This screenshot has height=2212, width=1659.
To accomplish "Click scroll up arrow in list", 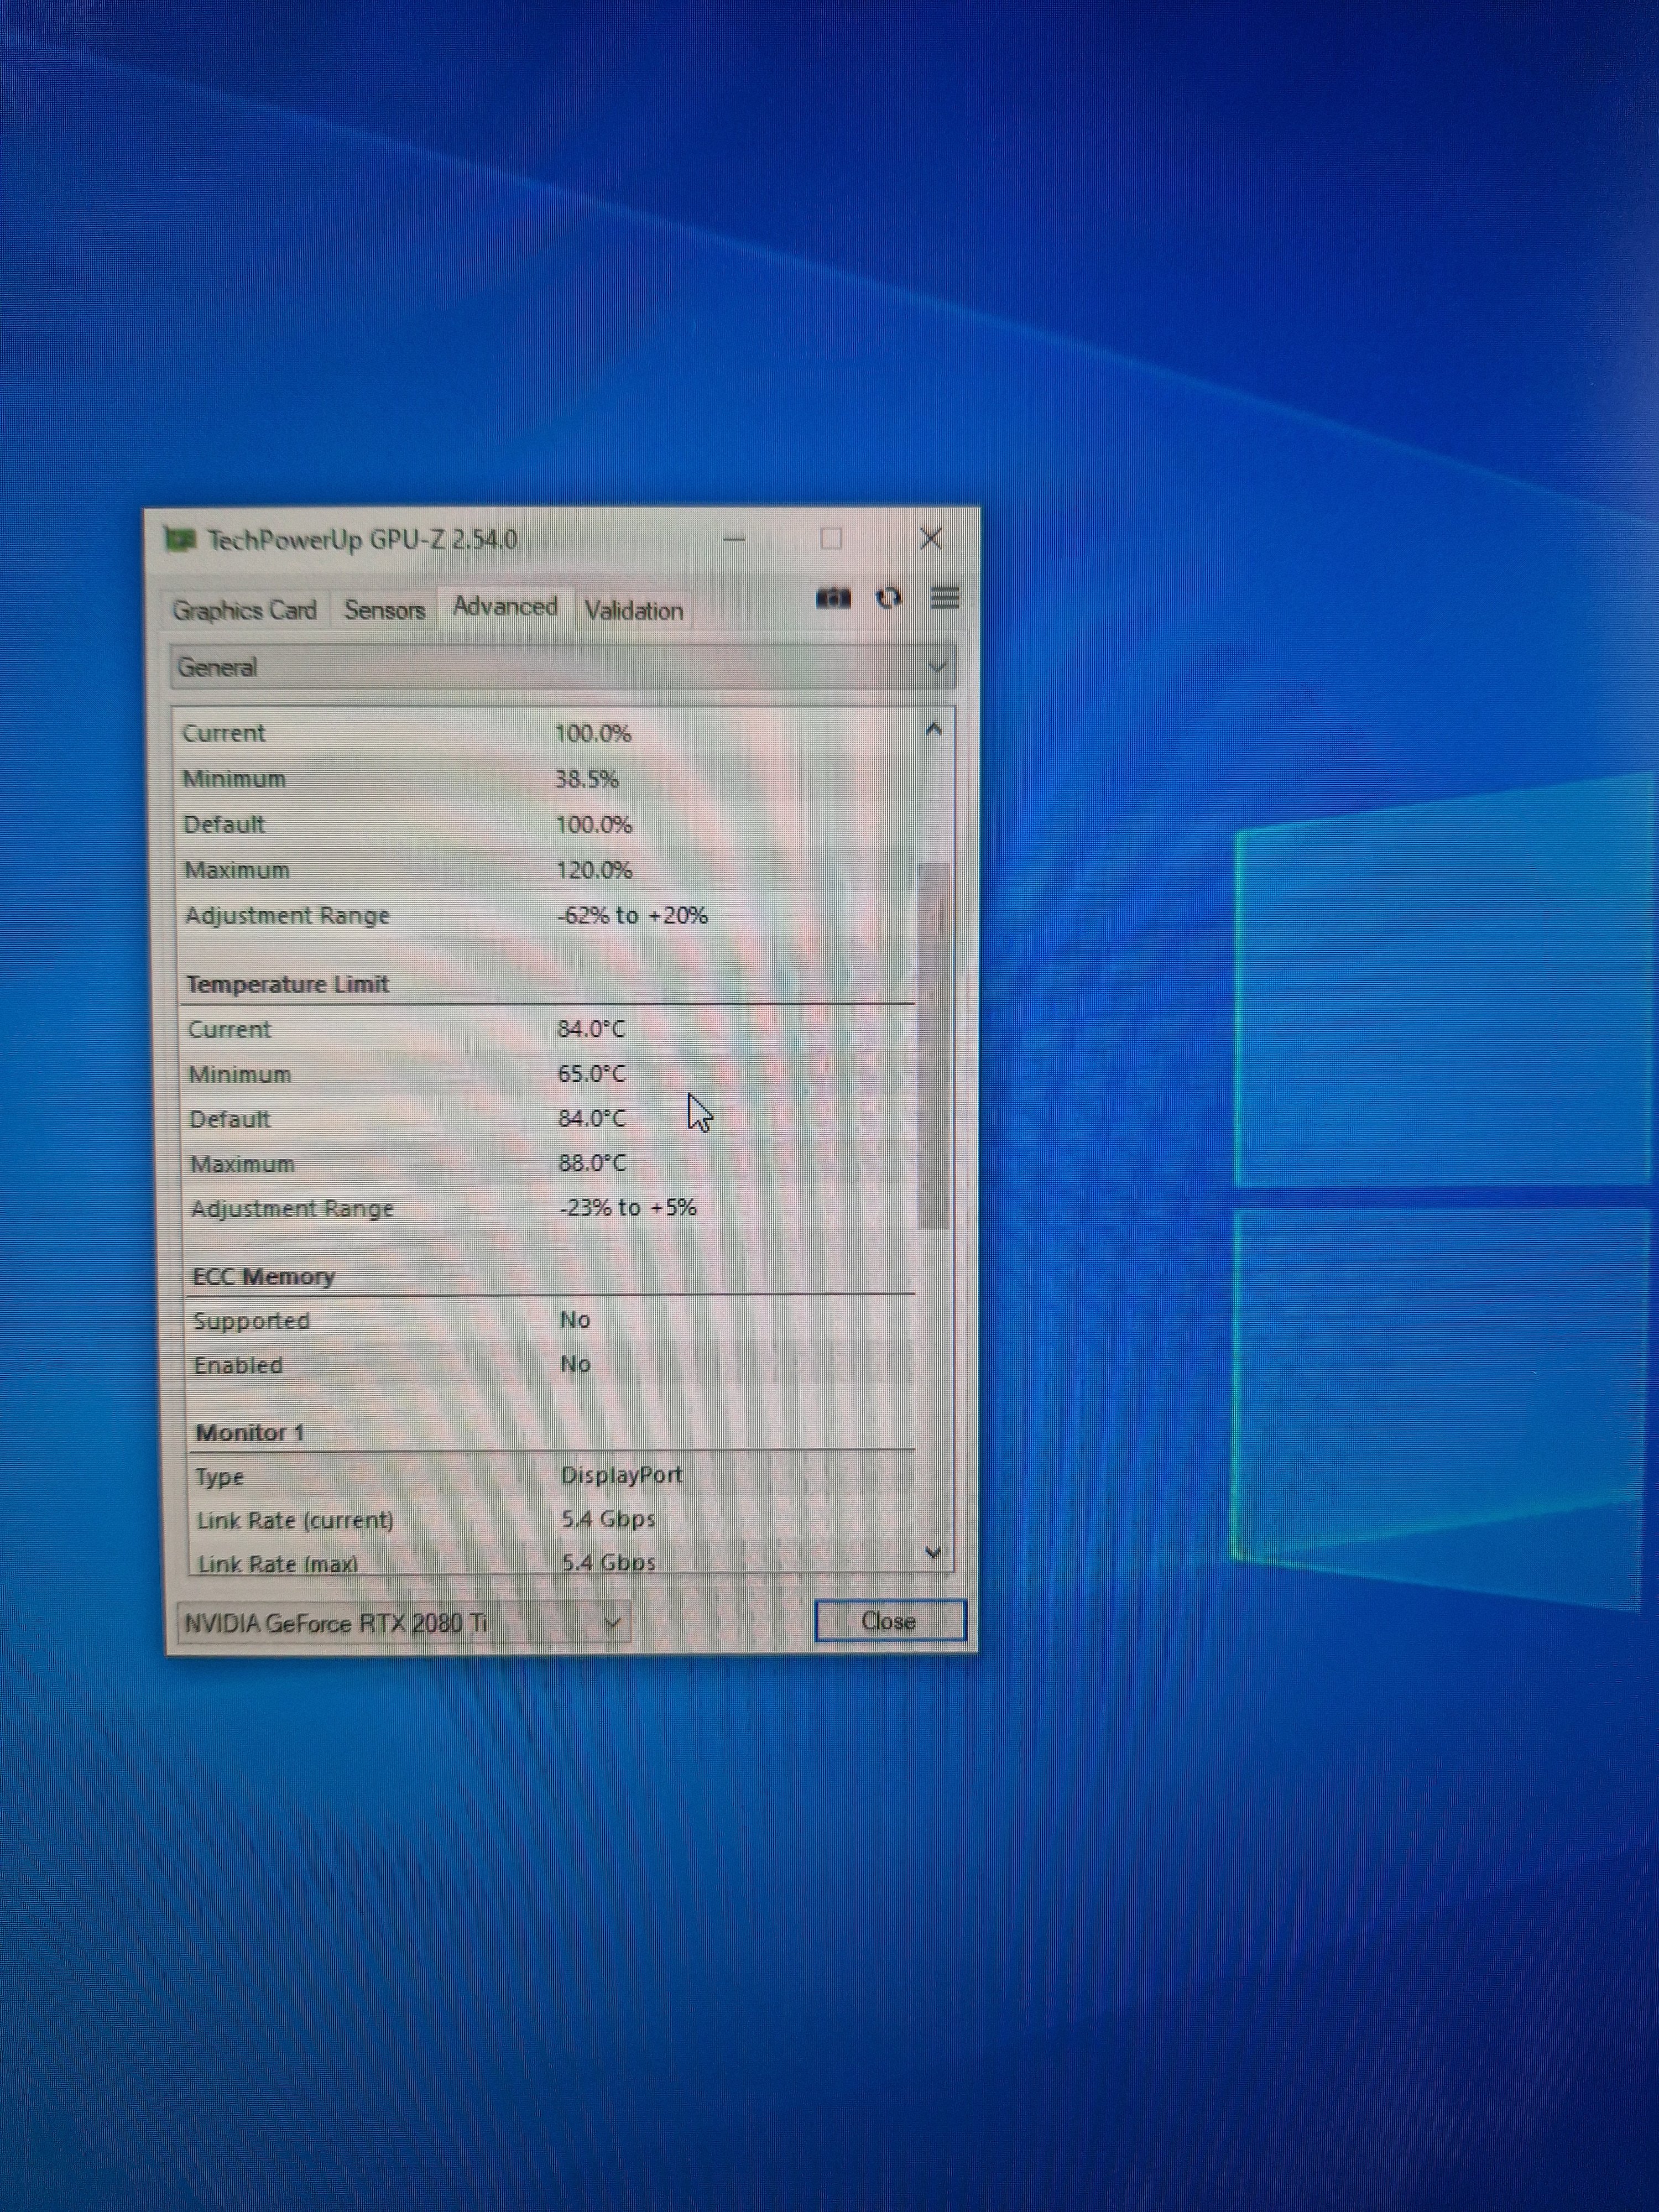I will click(x=933, y=730).
